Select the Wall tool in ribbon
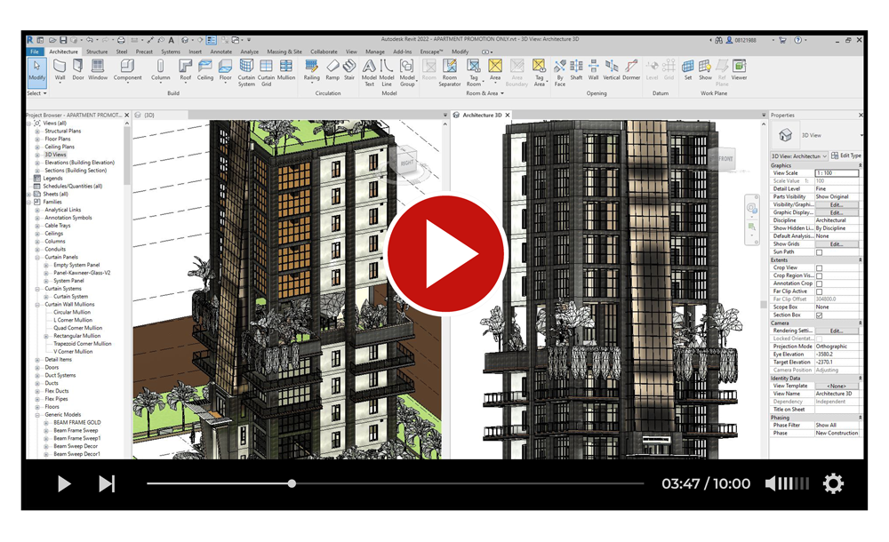Image resolution: width=889 pixels, height=542 pixels. tap(60, 69)
